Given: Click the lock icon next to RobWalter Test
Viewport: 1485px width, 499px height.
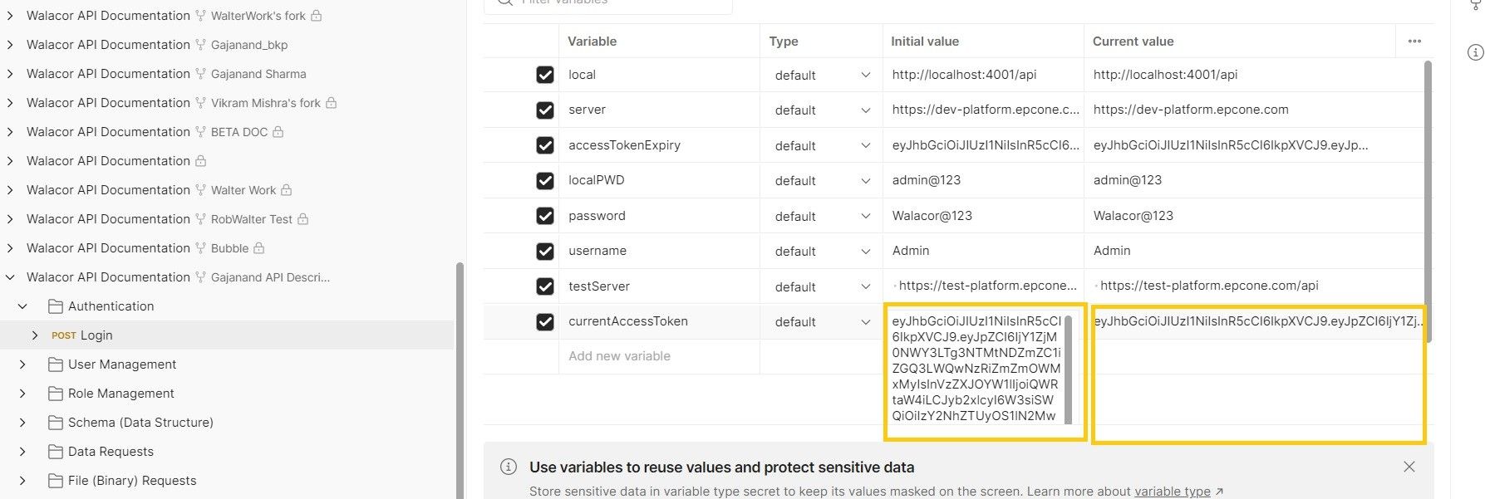Looking at the screenshot, I should point(303,218).
